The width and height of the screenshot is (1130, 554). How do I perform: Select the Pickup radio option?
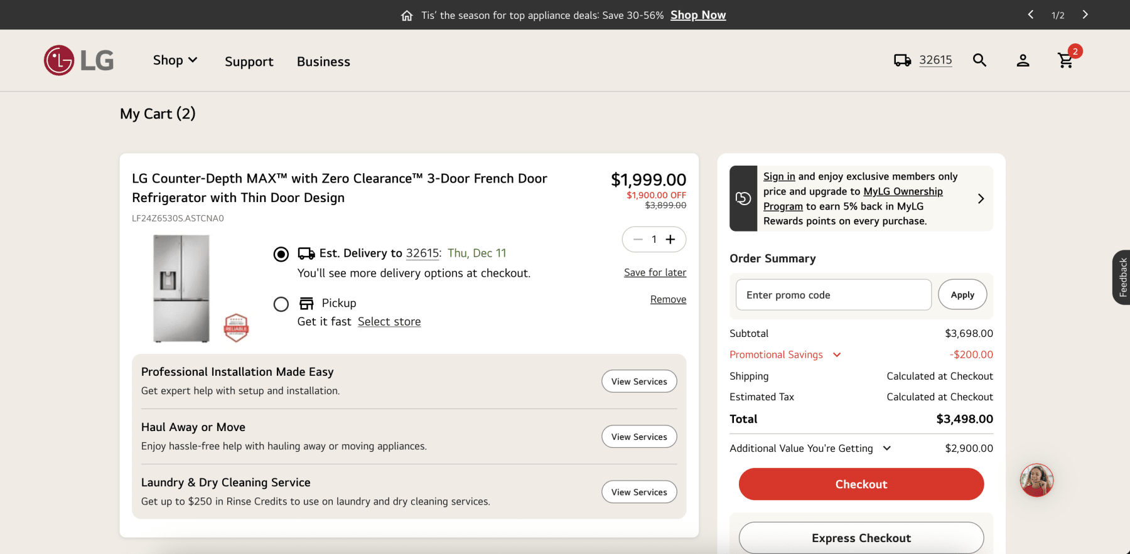(x=281, y=304)
